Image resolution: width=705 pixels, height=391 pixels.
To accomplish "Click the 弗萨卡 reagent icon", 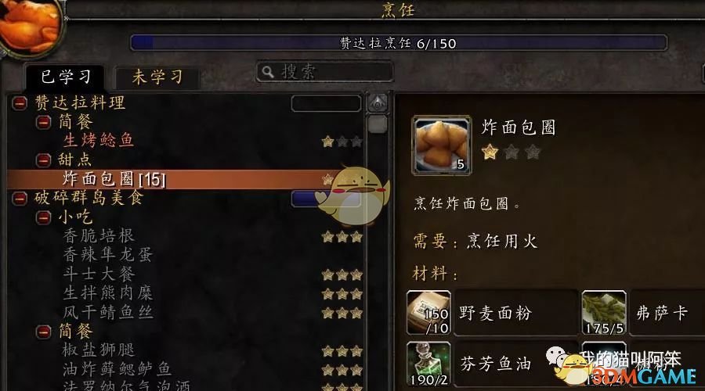I will pyautogui.click(x=604, y=313).
